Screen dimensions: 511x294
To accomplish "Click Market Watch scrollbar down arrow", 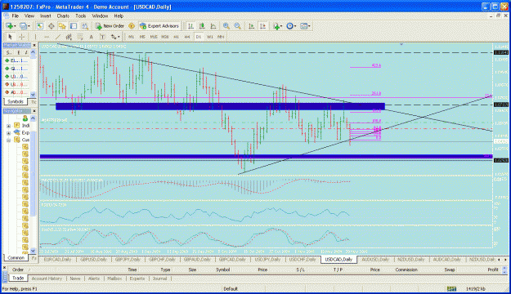I will tap(33, 94).
